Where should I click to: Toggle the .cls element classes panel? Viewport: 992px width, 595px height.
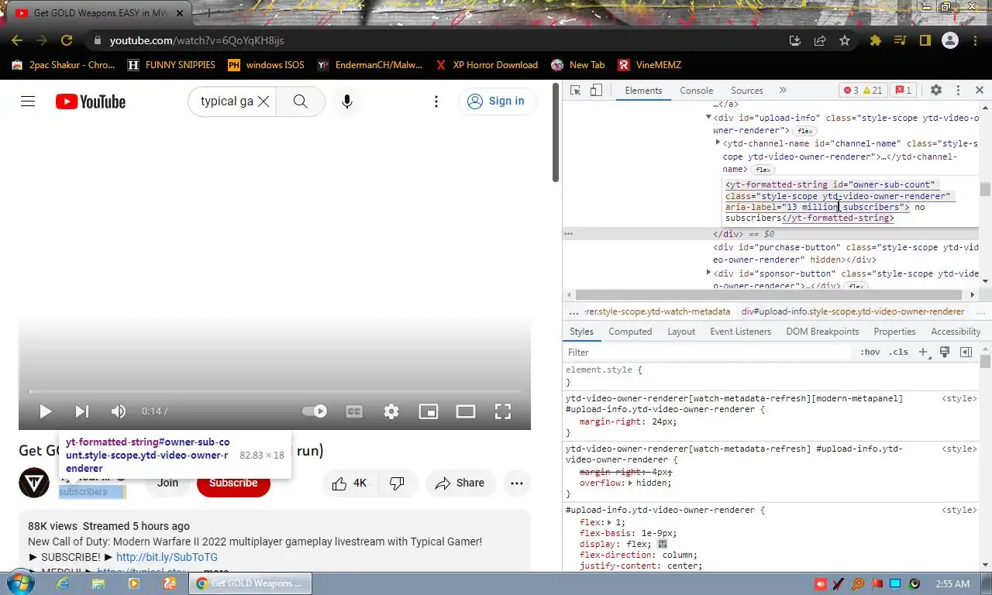coord(898,353)
